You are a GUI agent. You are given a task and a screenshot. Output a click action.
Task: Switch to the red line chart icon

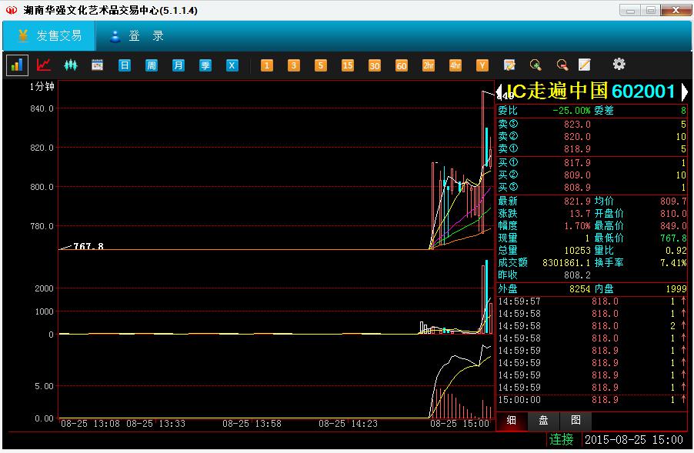[x=44, y=65]
